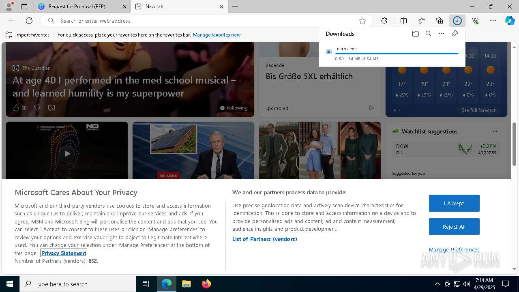Open comments on the Guardian article
Image resolution: width=519 pixels, height=292 pixels.
click(x=51, y=108)
